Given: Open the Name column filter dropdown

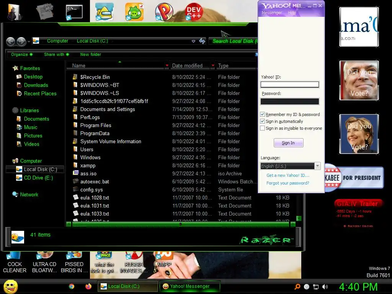Looking at the screenshot, I should point(167,65).
